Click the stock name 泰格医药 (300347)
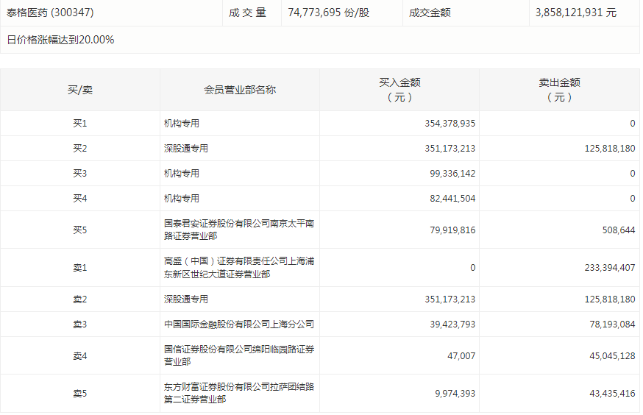Viewport: 643px width, 415px height. pyautogui.click(x=50, y=13)
